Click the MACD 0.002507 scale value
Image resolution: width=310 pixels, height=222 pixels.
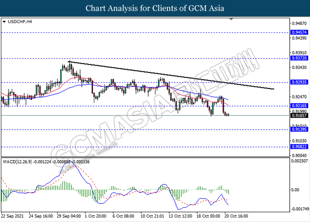[299, 161]
